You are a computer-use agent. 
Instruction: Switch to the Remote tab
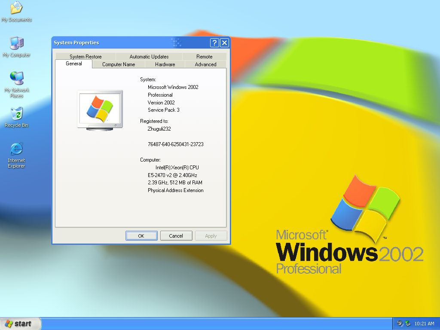click(x=204, y=56)
